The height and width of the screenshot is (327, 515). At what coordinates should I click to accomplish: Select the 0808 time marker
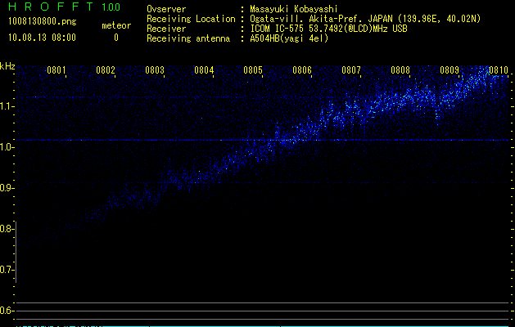pyautogui.click(x=400, y=70)
